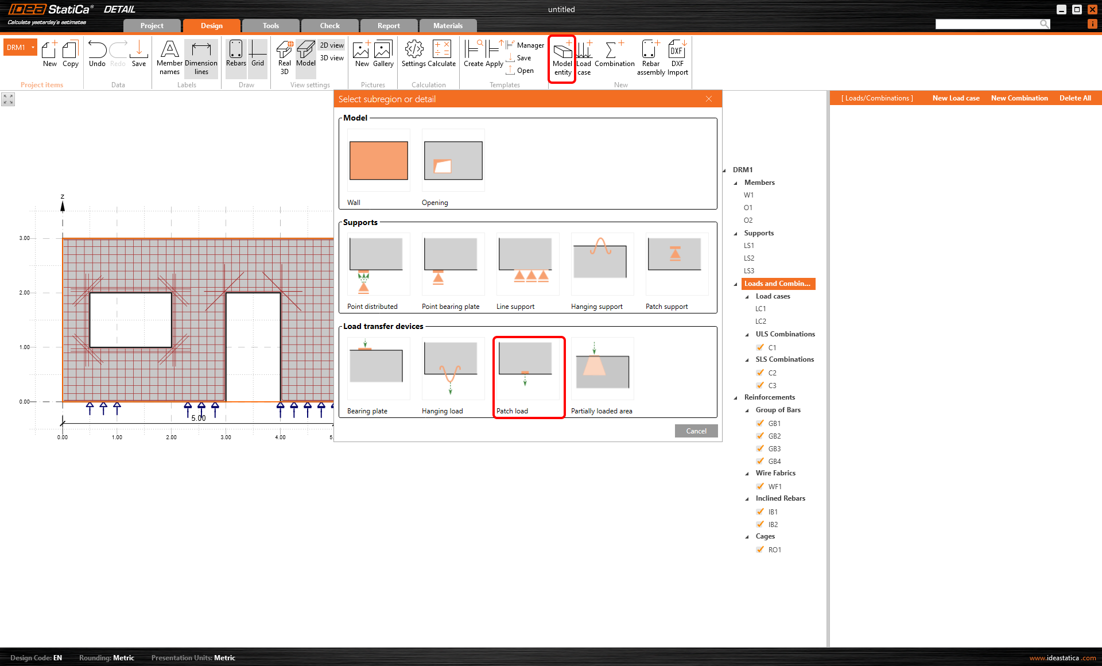Viewport: 1102px width, 666px height.
Task: Cancel the subregion selection dialog
Action: click(696, 431)
